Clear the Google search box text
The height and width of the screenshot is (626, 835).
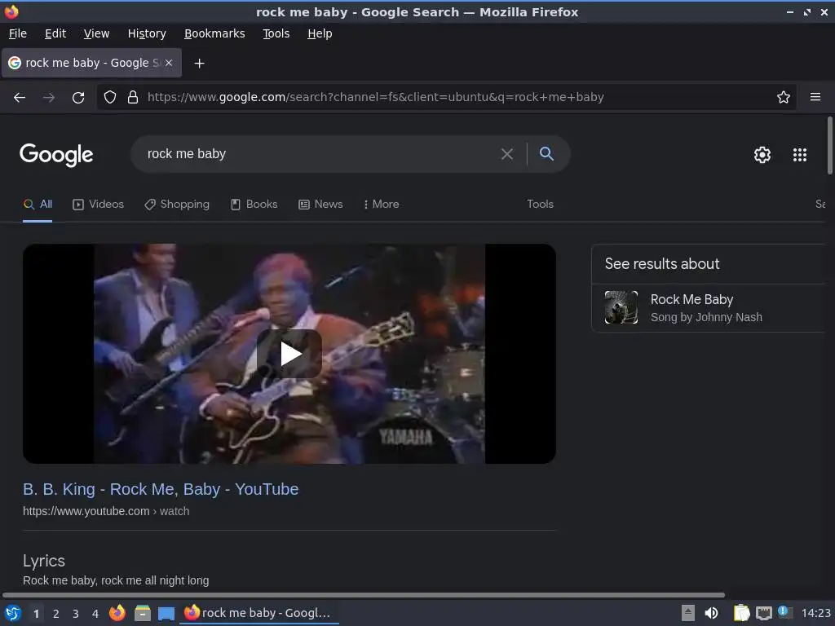pos(507,154)
